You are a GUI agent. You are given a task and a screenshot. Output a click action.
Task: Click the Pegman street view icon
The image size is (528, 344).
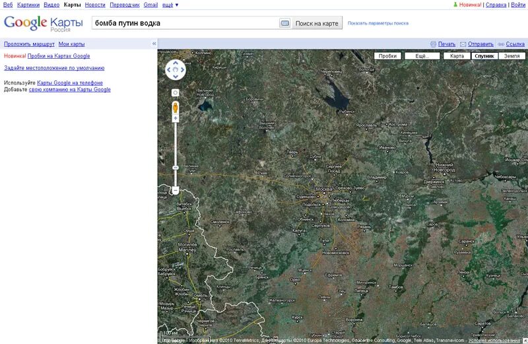176,108
